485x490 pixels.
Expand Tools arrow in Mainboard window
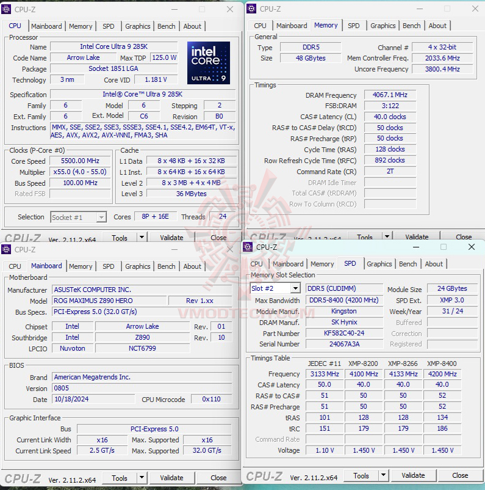point(142,477)
